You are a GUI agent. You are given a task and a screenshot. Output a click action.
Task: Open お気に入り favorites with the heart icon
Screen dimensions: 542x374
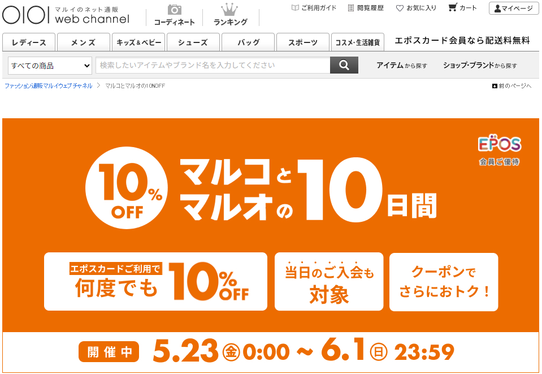point(416,8)
